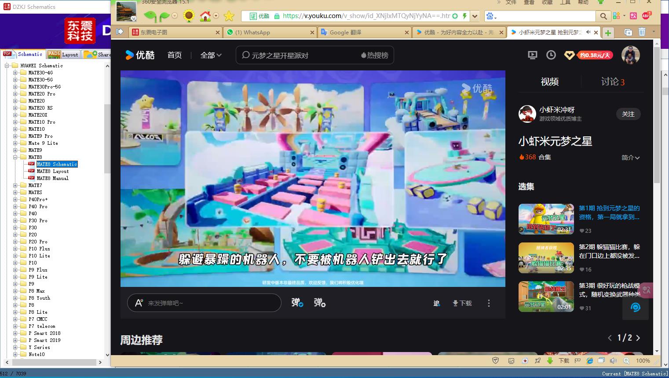The image size is (669, 378).
Task: Open the translate extension icon in toolbar
Action: pyautogui.click(x=633, y=16)
